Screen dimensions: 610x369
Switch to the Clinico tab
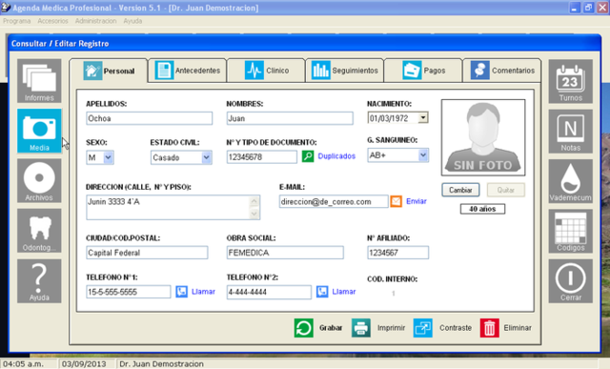[x=266, y=71]
